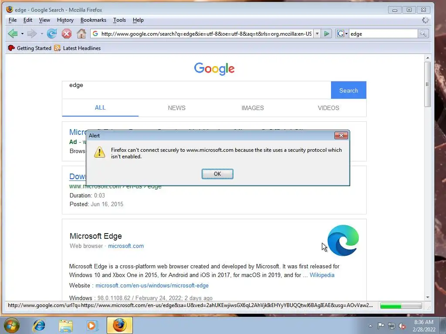446x334 pixels.
Task: Click the Google favicon in the address bar
Action: click(x=95, y=33)
